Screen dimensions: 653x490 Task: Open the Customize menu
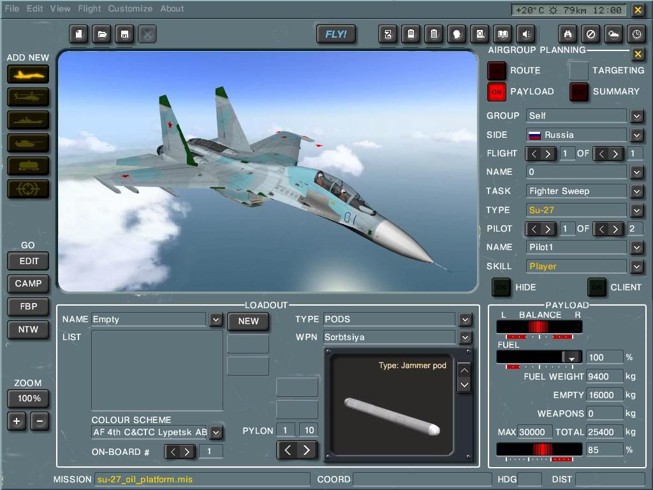130,9
